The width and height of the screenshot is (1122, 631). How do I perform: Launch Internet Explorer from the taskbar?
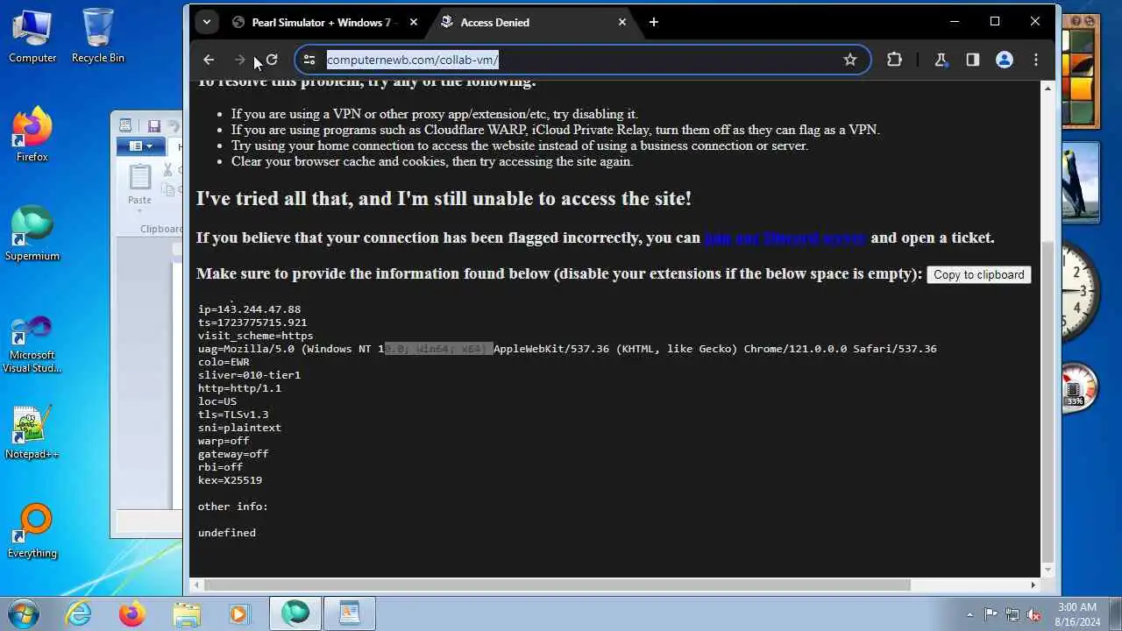tap(79, 613)
